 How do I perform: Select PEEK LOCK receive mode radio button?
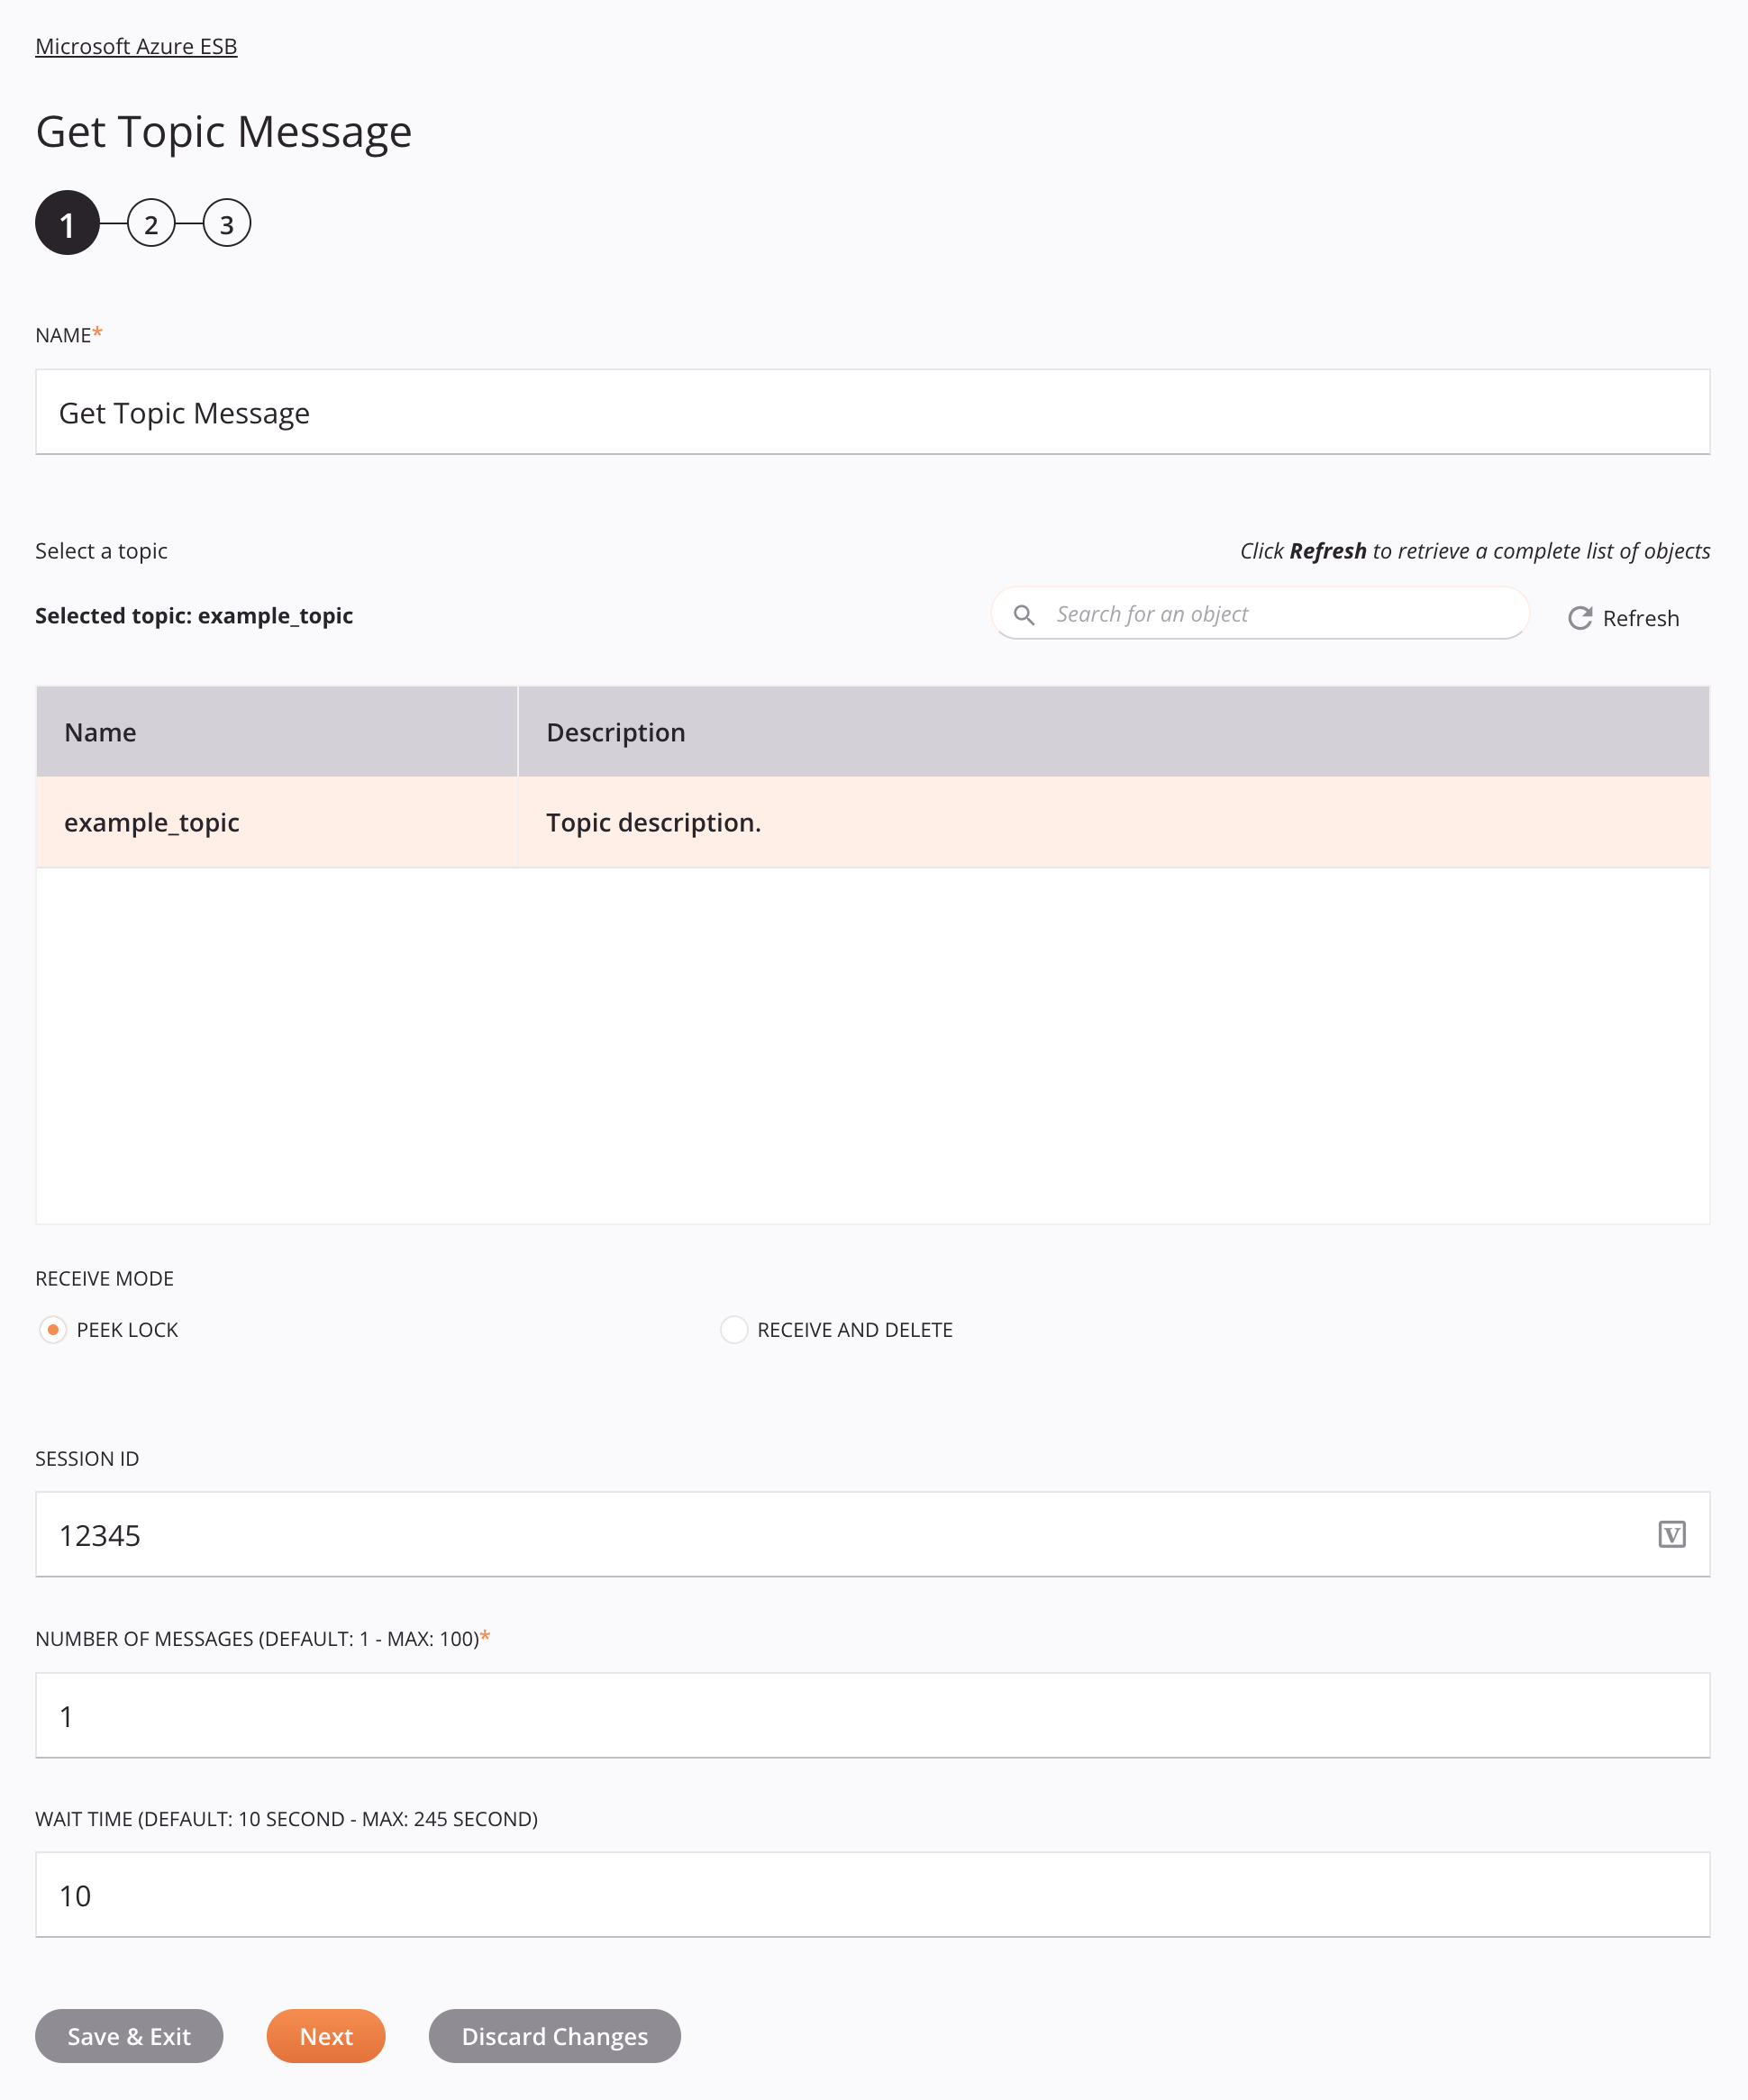coord(52,1329)
